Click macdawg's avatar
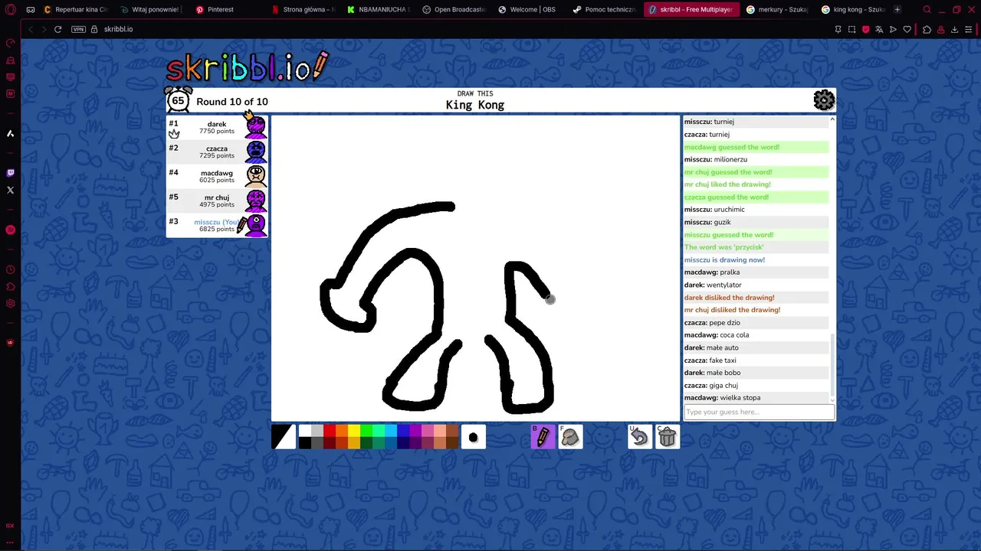The width and height of the screenshot is (981, 551). (x=255, y=176)
